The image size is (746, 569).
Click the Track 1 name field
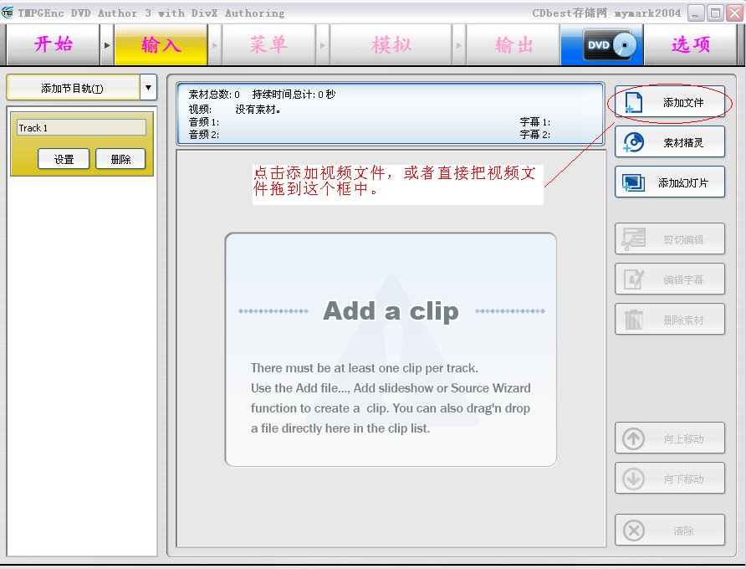(81, 126)
